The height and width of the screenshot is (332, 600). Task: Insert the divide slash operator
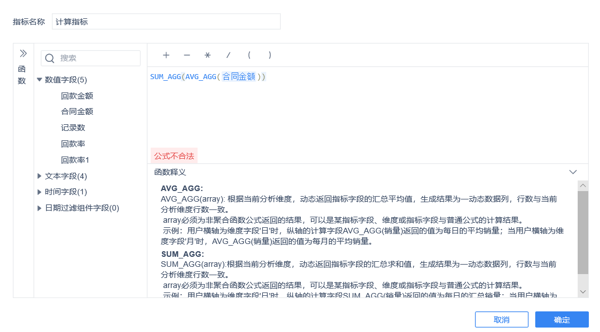[228, 55]
